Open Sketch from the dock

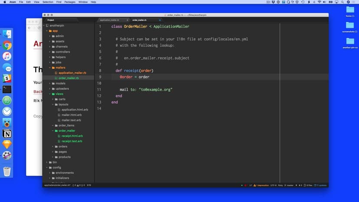7,144
